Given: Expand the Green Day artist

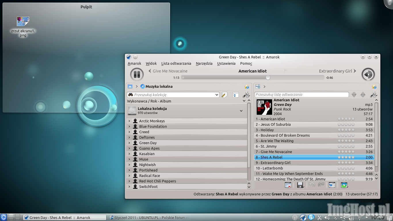Looking at the screenshot, I should point(129,143).
